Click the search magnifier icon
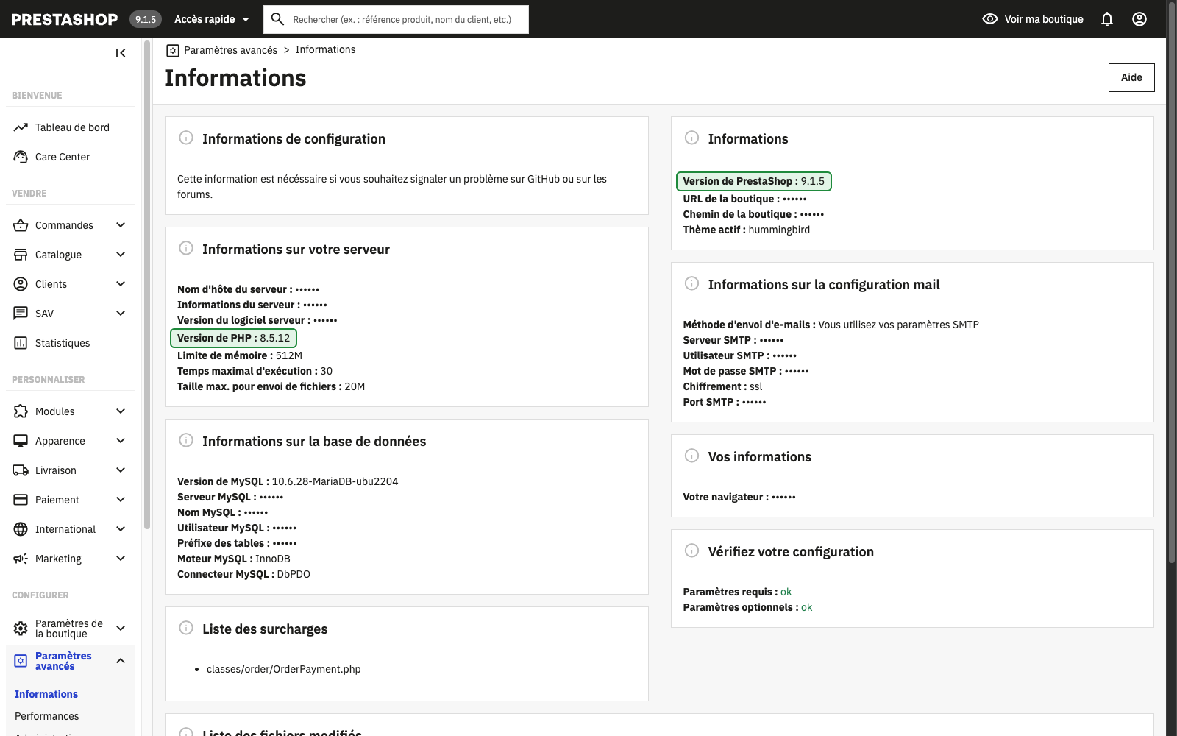 (277, 19)
